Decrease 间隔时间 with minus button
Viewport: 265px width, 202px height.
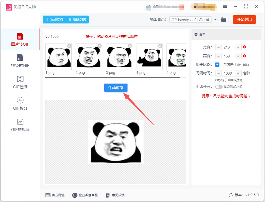click(218, 73)
